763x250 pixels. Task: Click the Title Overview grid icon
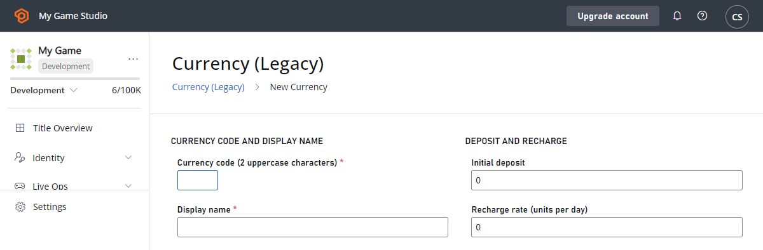point(20,128)
